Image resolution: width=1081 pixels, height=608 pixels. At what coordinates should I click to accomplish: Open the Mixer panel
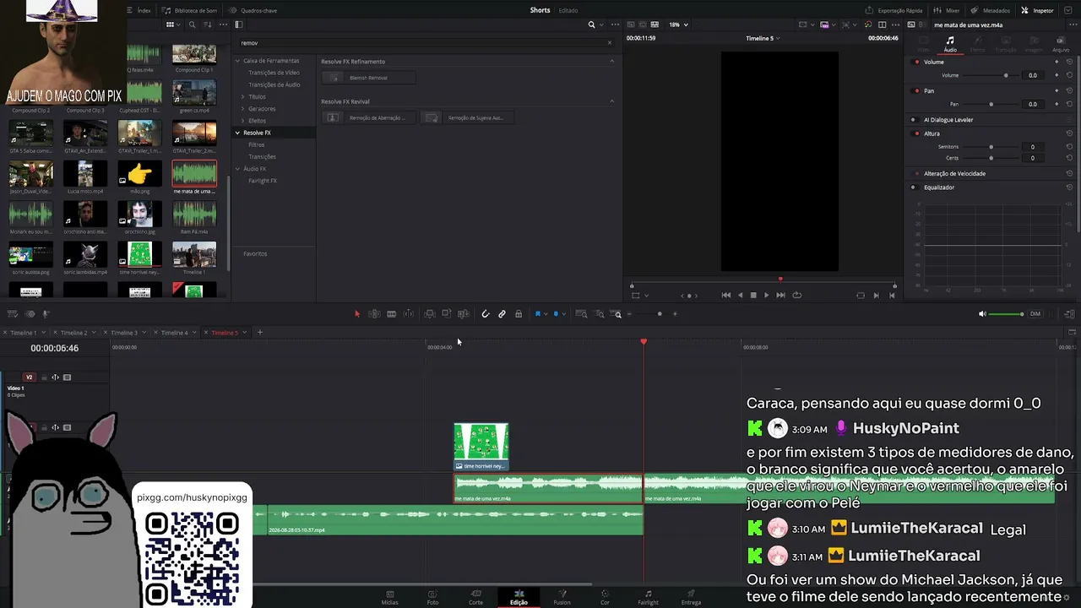coord(947,10)
